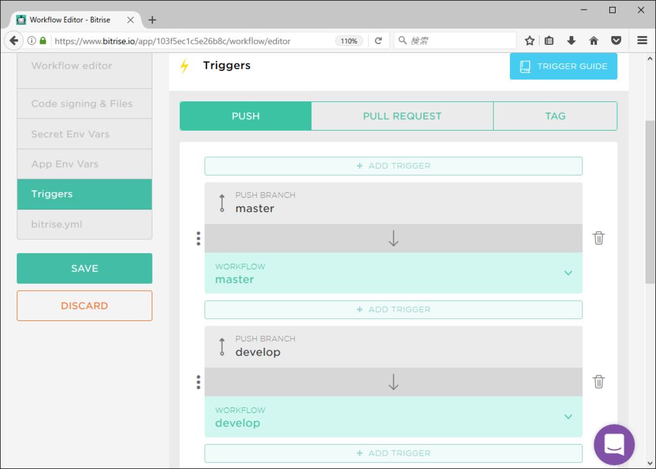The width and height of the screenshot is (656, 469).
Task: Click the browser search box
Action: click(455, 40)
